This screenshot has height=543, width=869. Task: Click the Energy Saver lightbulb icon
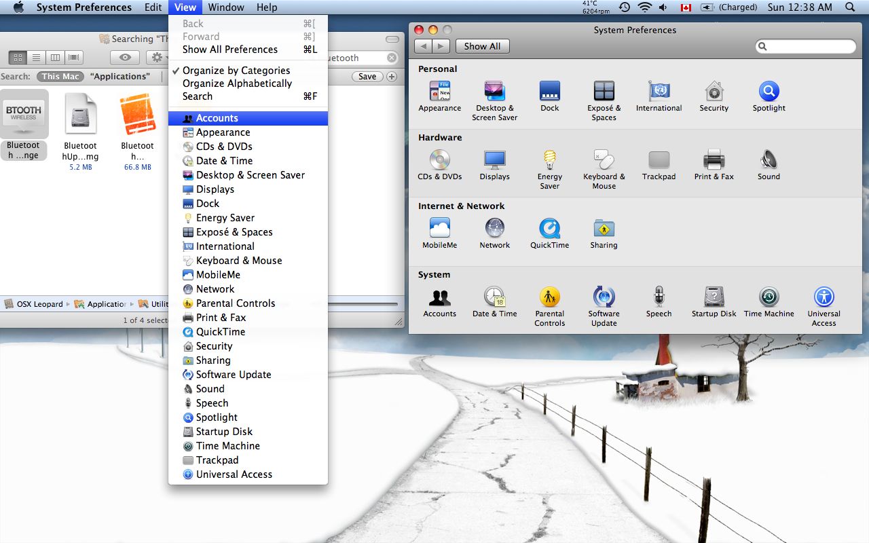click(549, 160)
